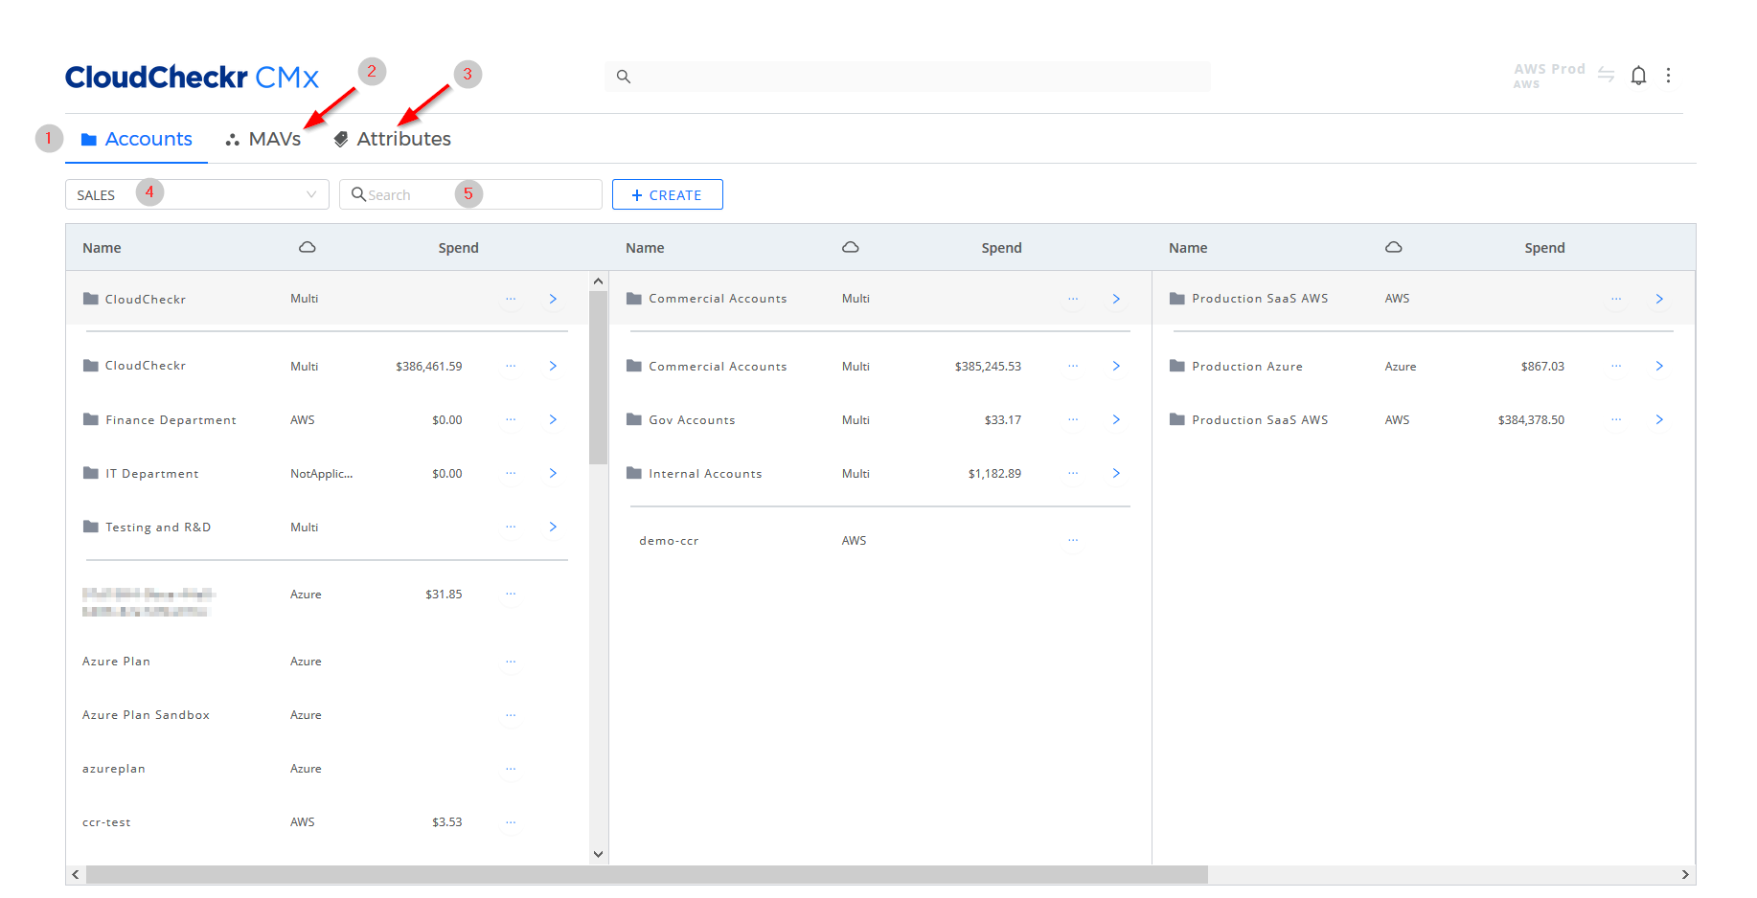The height and width of the screenshot is (898, 1757).
Task: Open more options for Production Azure row
Action: pyautogui.click(x=1616, y=366)
